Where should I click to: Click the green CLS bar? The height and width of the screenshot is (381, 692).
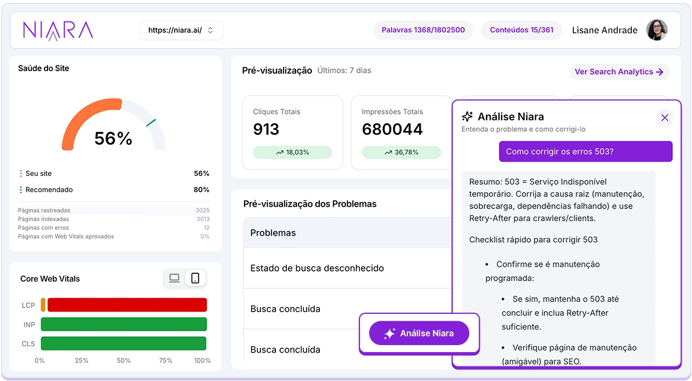123,343
